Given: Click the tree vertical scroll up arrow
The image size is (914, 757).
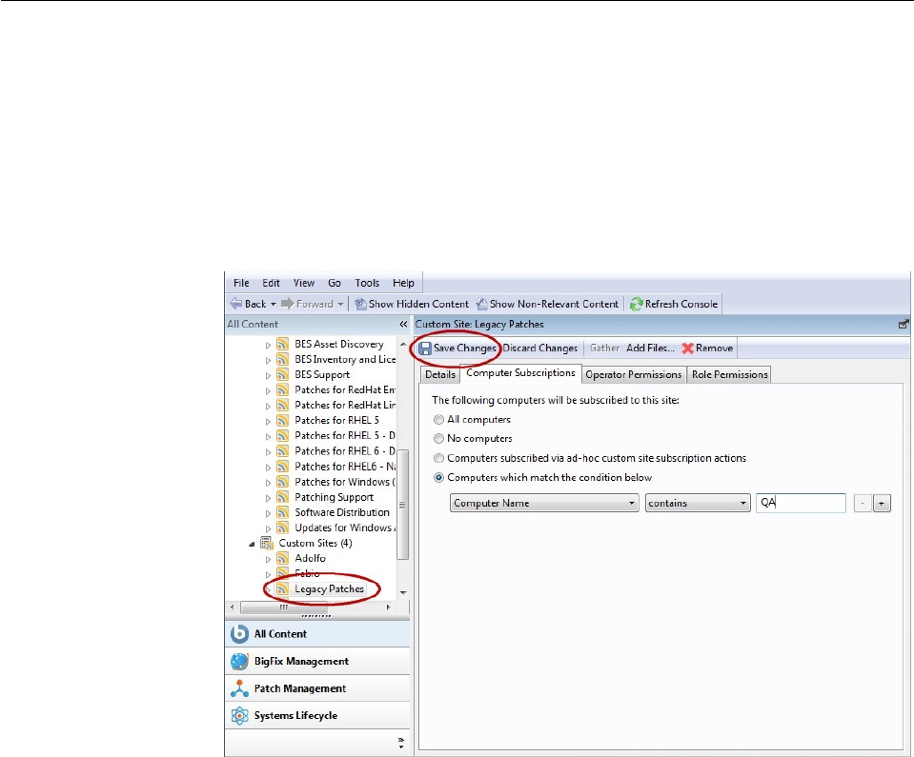Looking at the screenshot, I should pyautogui.click(x=403, y=344).
